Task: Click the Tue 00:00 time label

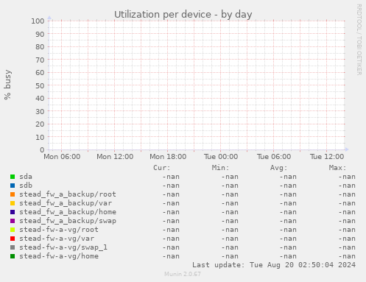Action: 221,157
